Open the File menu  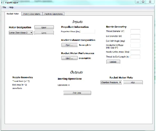pos(4,8)
